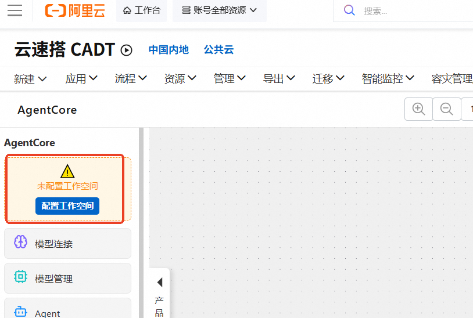Zoom in on the canvas

coord(418,109)
